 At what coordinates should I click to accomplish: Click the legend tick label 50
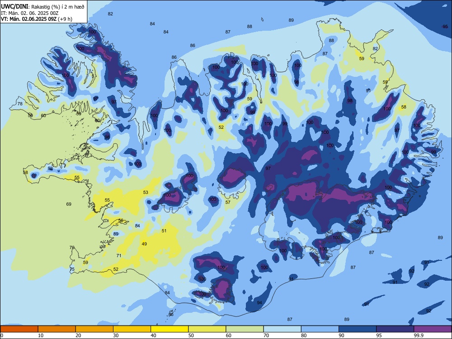pos(191,335)
